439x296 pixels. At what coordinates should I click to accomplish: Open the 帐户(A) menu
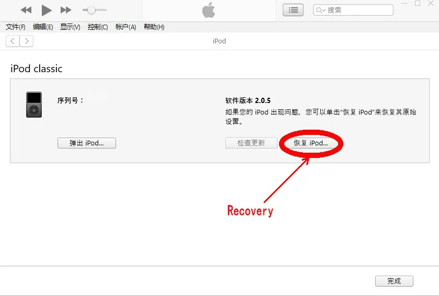(126, 27)
